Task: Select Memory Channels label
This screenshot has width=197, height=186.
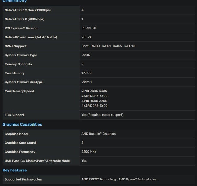Action: tap(18, 64)
